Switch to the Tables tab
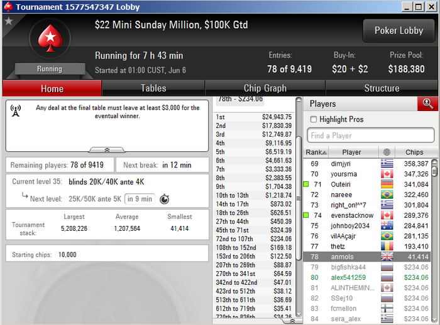440x325 pixels. [153, 88]
